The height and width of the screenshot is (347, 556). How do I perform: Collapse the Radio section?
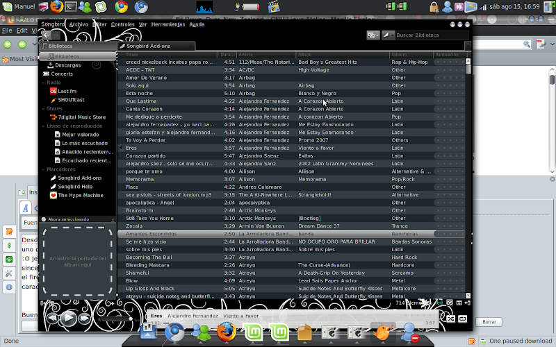(x=43, y=83)
